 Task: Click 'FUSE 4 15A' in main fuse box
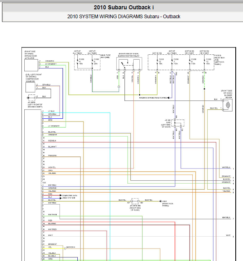pyautogui.click(x=81, y=62)
